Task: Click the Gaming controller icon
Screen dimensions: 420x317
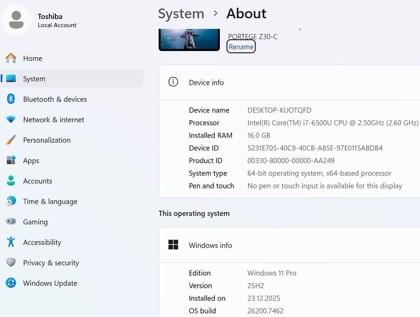Action: point(11,222)
